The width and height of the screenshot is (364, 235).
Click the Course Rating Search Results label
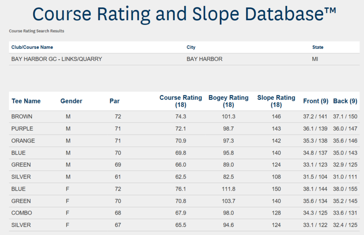pos(36,31)
